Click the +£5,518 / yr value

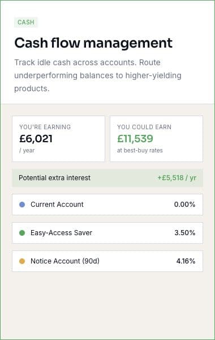point(177,178)
